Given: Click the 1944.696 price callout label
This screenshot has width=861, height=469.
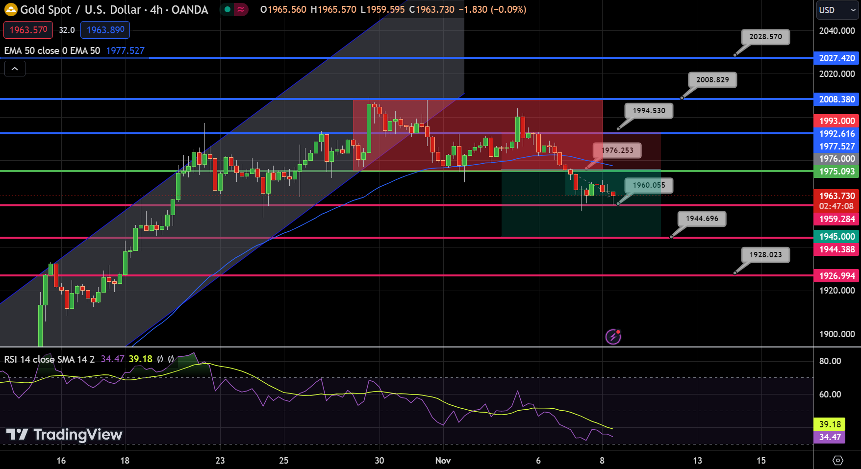Looking at the screenshot, I should [x=702, y=219].
